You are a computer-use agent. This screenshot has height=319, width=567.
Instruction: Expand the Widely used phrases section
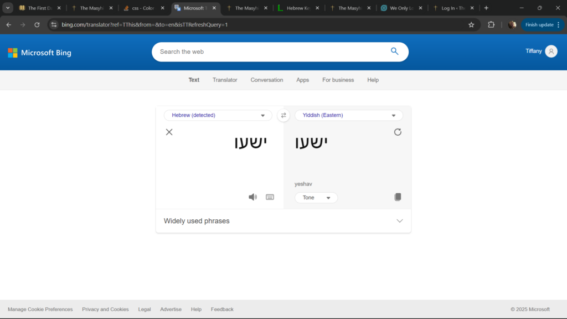[x=283, y=221]
